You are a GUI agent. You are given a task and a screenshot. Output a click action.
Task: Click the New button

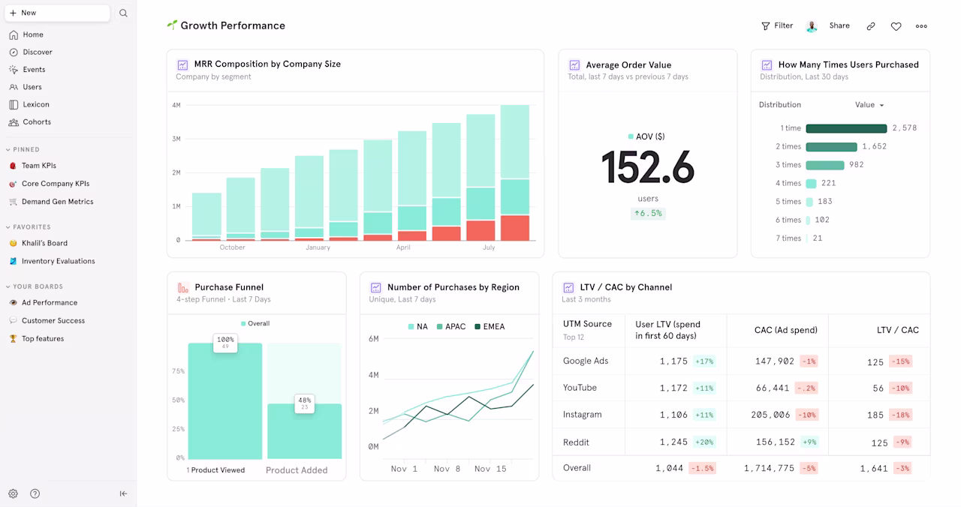point(58,13)
